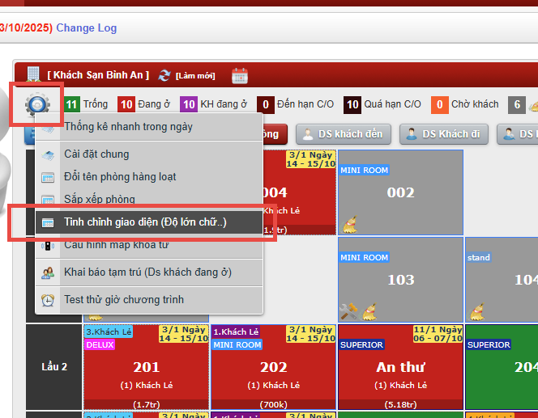Click the clock icon for Test thử giờ
538x418 pixels.
tap(49, 300)
